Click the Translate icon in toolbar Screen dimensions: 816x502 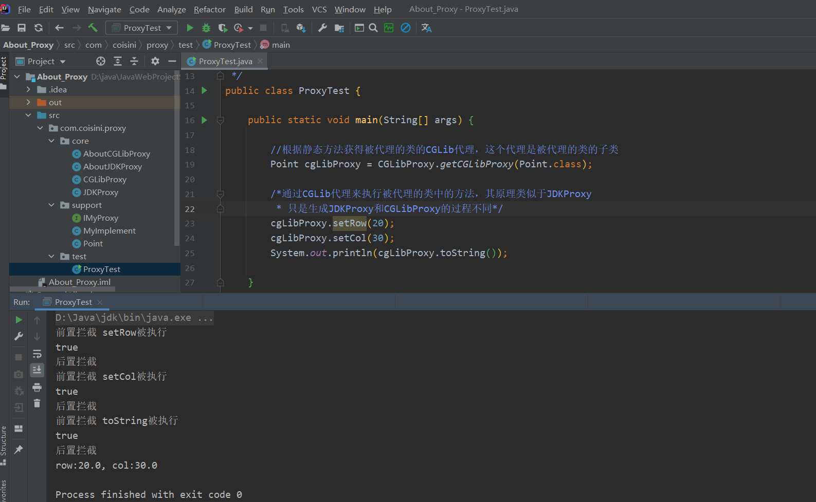[426, 28]
